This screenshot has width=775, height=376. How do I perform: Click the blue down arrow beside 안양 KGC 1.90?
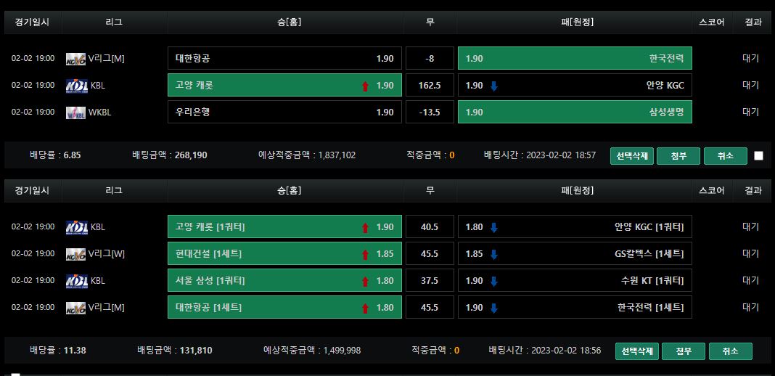pos(493,86)
